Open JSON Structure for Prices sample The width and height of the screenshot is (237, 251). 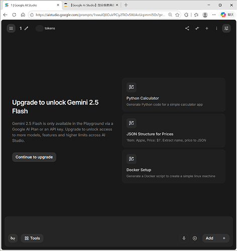(174, 131)
